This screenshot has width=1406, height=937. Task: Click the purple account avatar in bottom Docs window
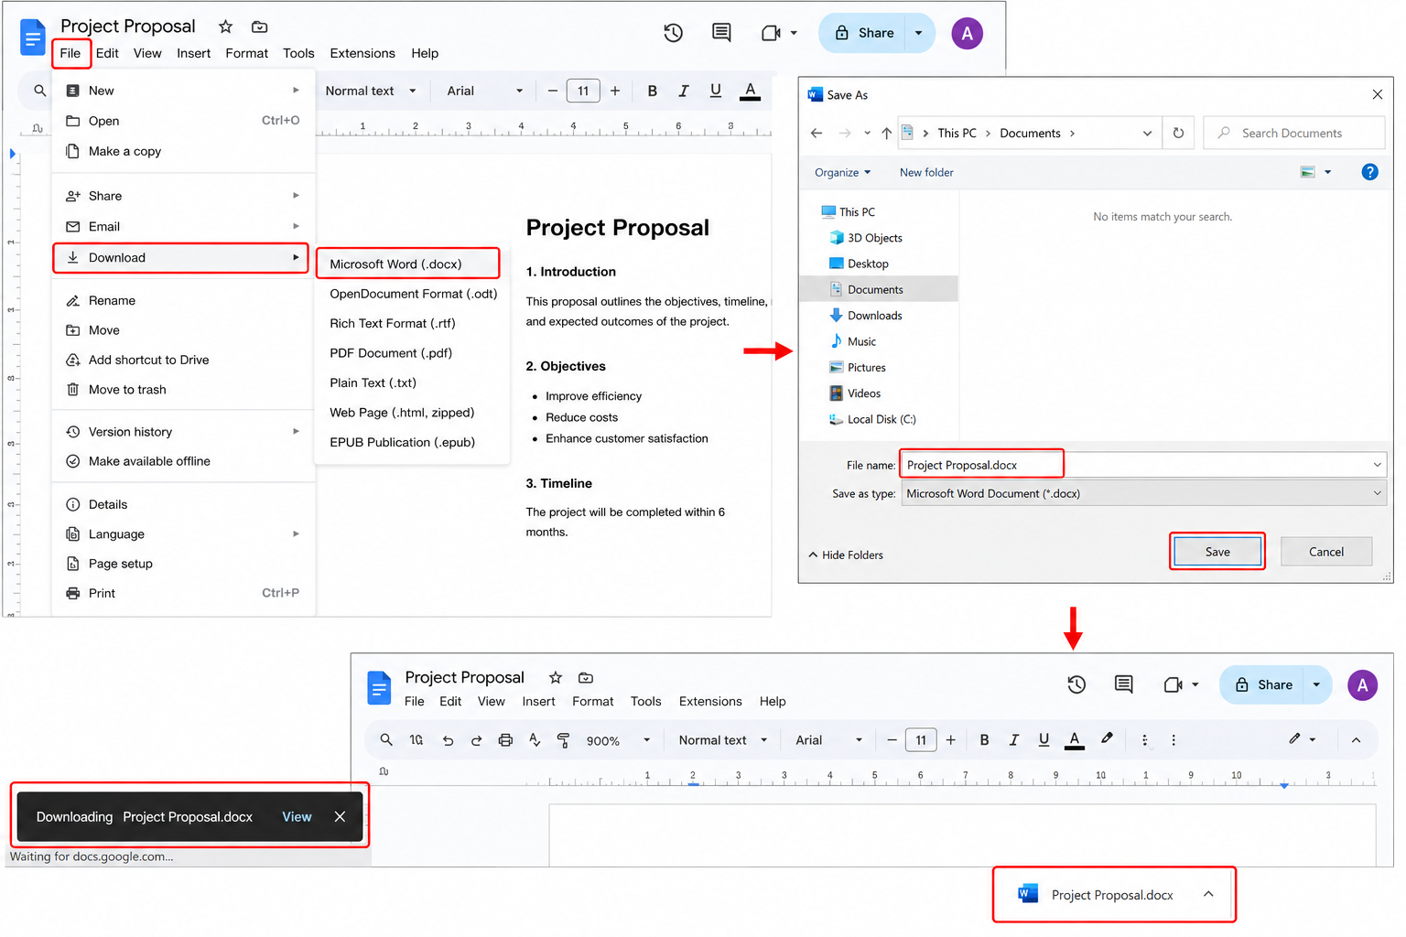(x=1362, y=685)
